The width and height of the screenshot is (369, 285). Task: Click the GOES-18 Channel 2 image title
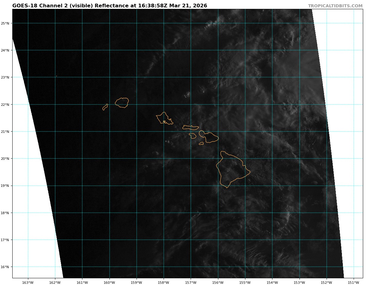(109, 6)
